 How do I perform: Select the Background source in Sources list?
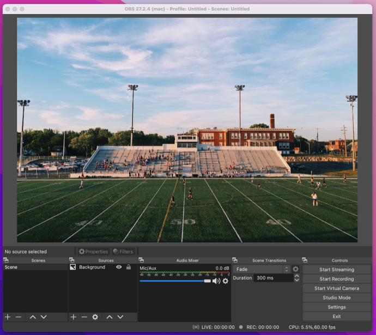[x=92, y=267]
